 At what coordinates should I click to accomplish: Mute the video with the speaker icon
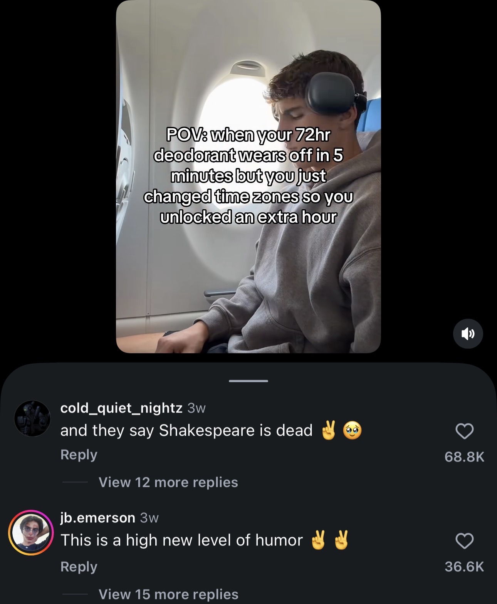tap(468, 334)
